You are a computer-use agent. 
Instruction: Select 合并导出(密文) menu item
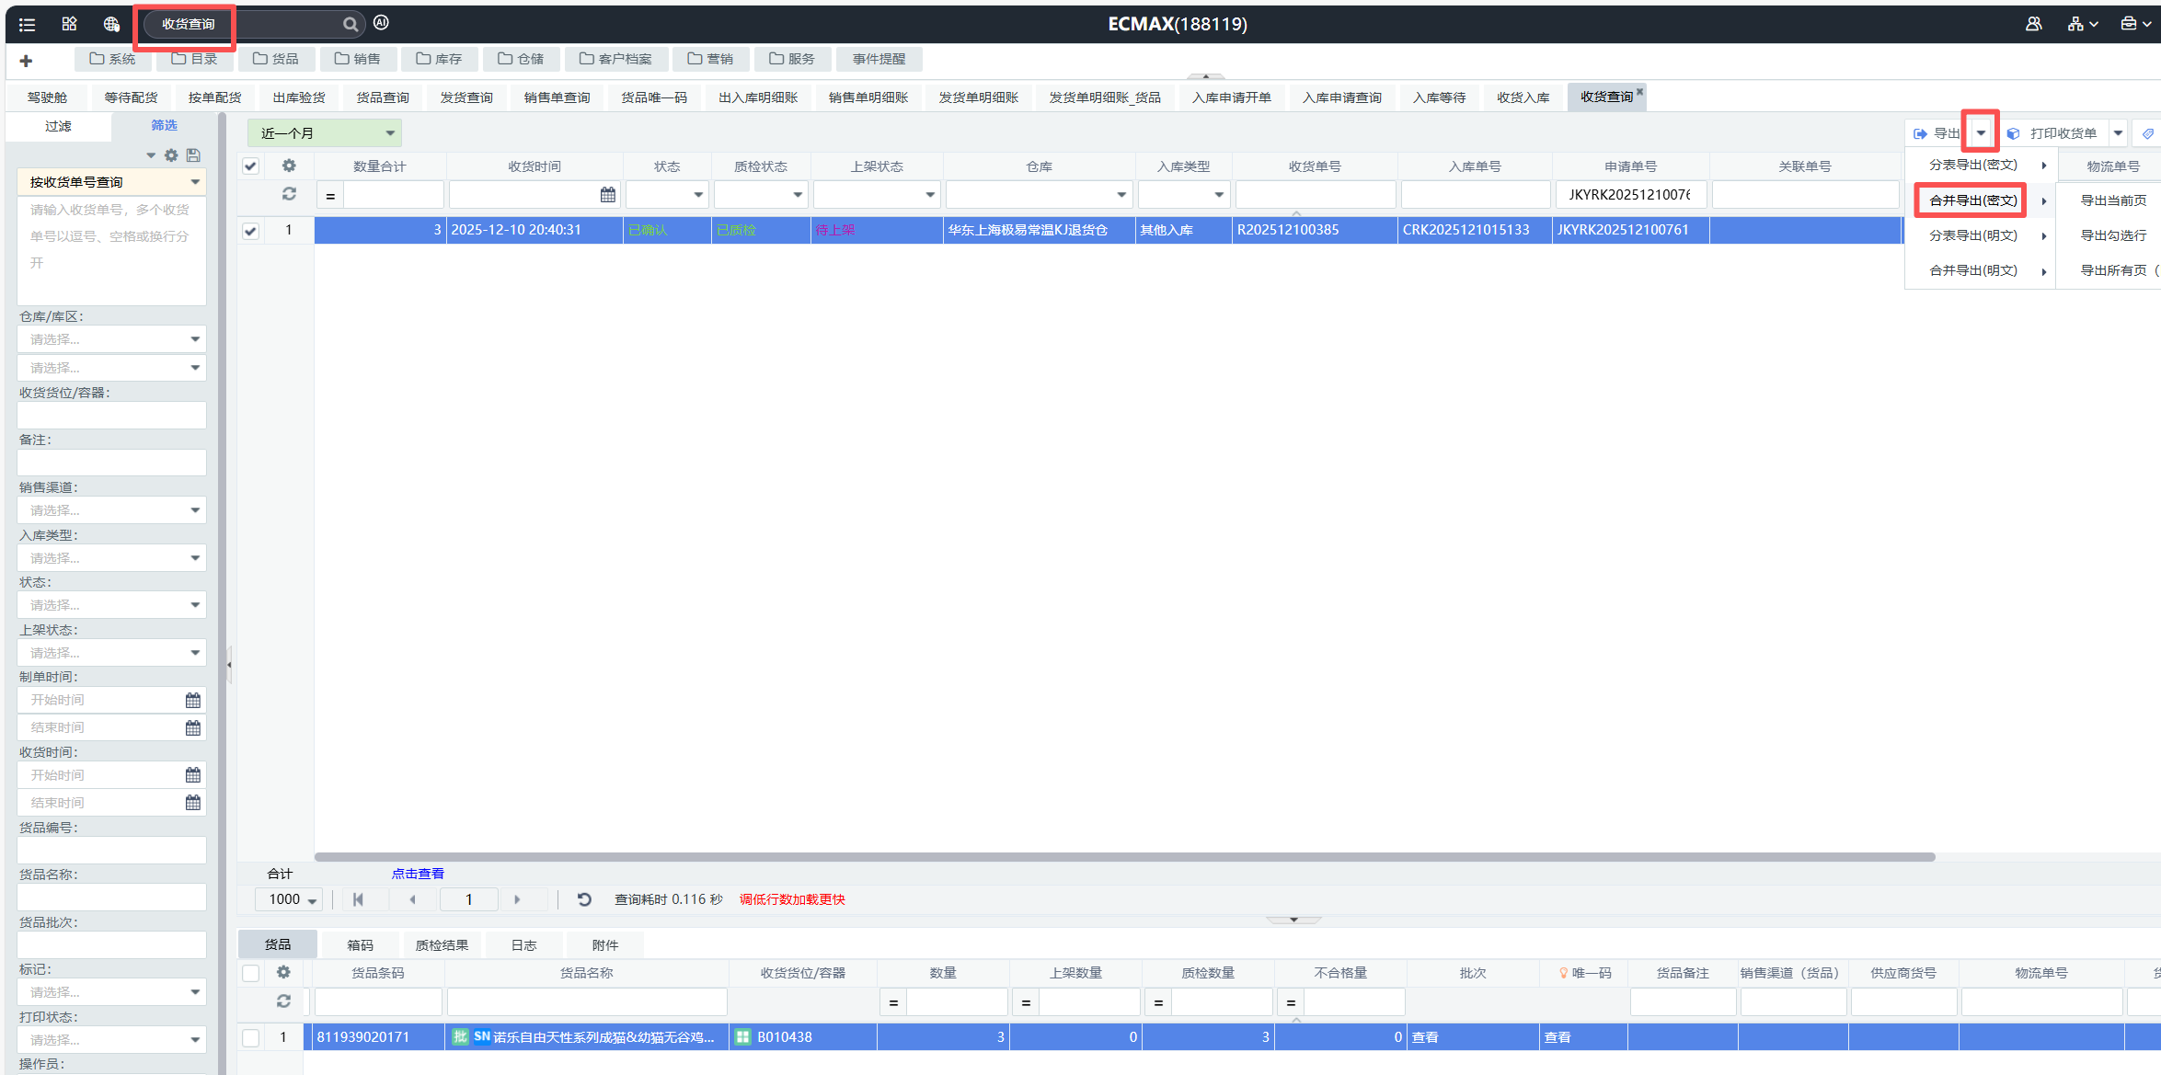[1973, 200]
